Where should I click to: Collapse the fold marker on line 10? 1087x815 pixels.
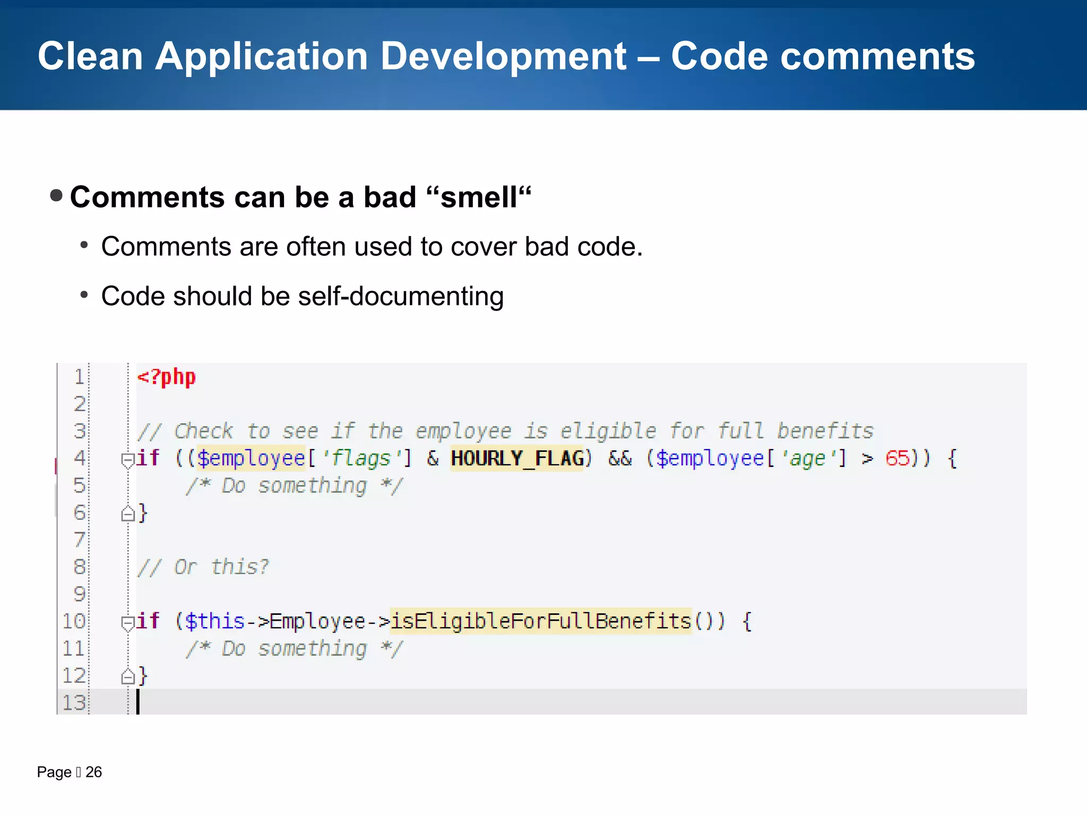[127, 622]
